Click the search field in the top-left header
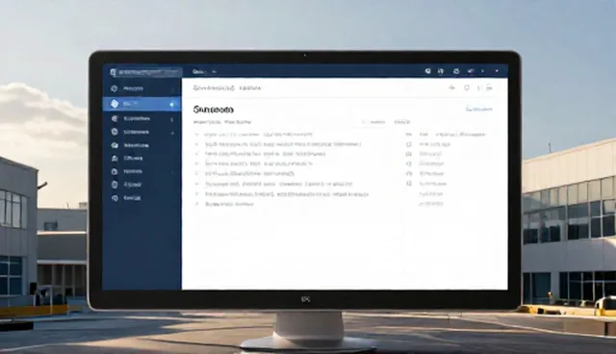616x354 pixels. [149, 72]
